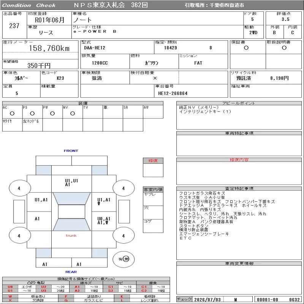
Task: Click the designation number '18429'
Action: pyautogui.click(x=170, y=48)
